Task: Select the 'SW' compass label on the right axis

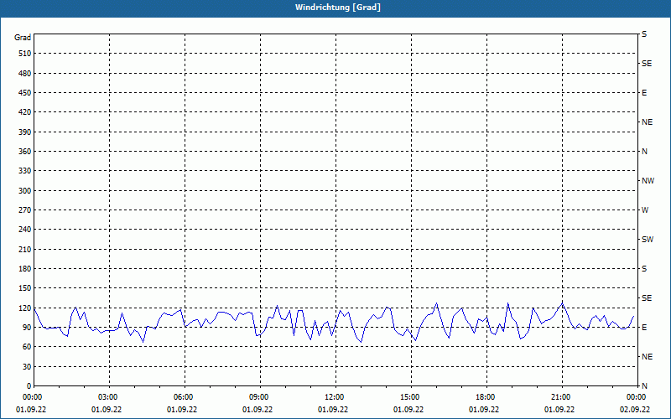Action: pyautogui.click(x=648, y=240)
